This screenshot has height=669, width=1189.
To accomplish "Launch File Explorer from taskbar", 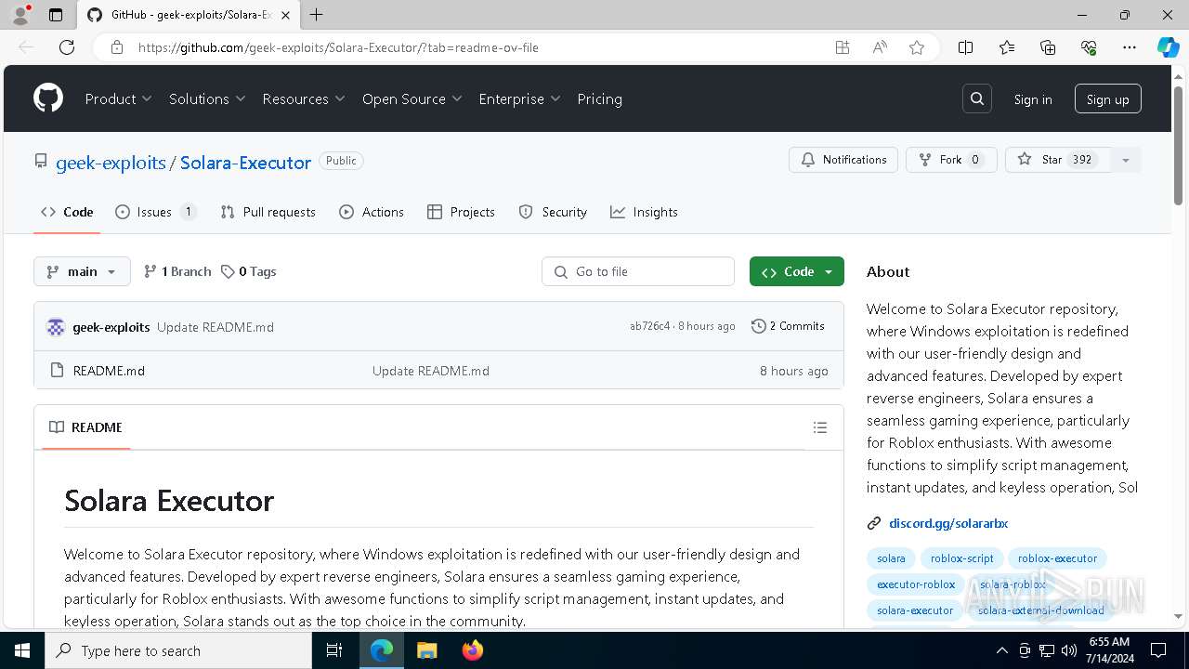I will point(426,650).
